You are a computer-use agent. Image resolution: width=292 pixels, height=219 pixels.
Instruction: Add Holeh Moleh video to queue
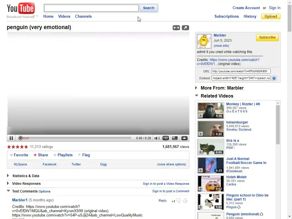200,189
